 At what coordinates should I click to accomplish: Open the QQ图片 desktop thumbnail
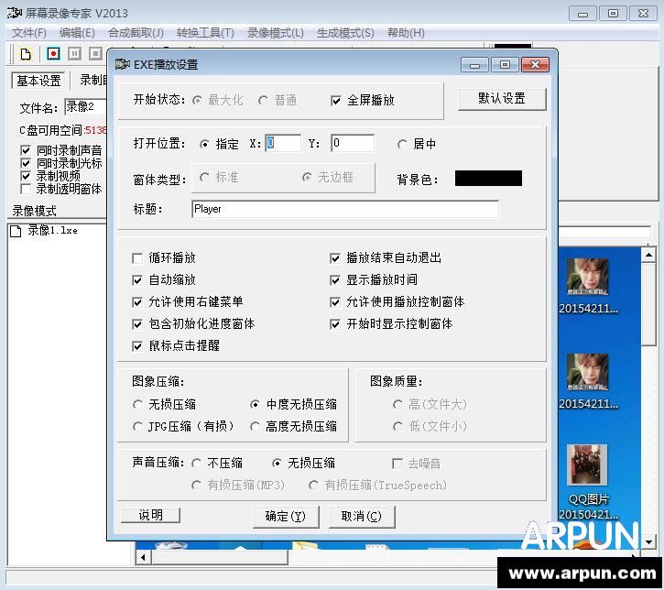click(x=586, y=465)
